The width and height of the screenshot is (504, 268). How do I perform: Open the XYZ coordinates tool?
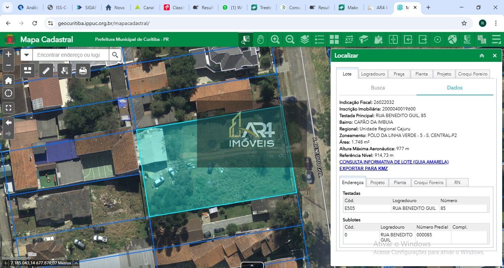point(349,39)
